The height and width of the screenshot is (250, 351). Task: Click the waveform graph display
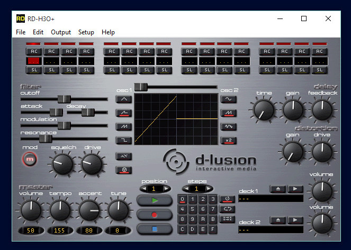(176, 119)
